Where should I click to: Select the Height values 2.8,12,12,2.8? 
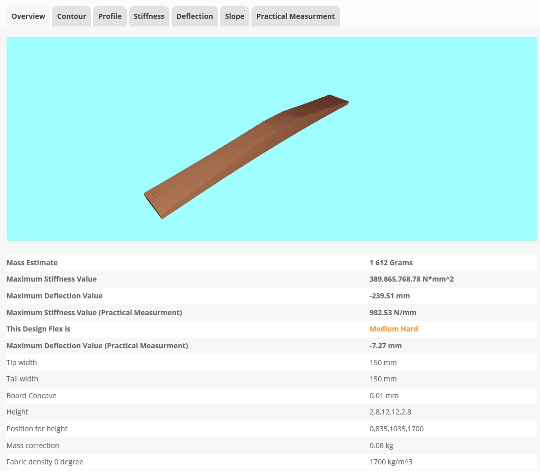(390, 412)
